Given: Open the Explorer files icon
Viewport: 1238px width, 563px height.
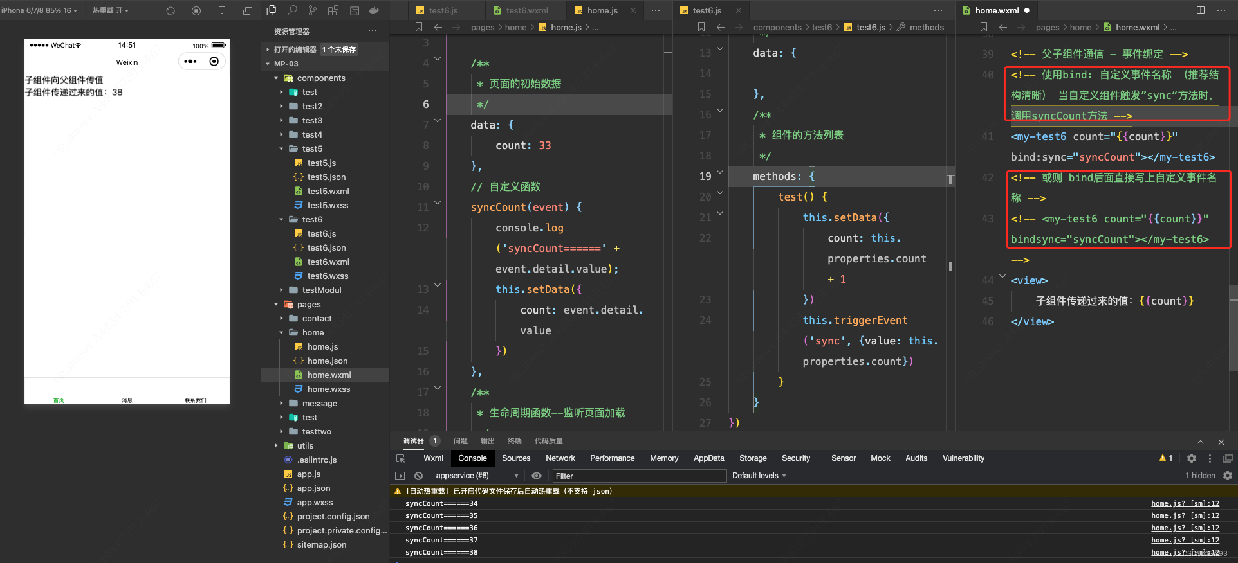Looking at the screenshot, I should tap(272, 10).
